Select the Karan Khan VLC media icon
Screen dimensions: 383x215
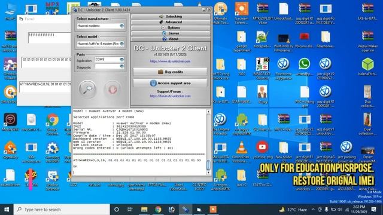tap(242, 152)
